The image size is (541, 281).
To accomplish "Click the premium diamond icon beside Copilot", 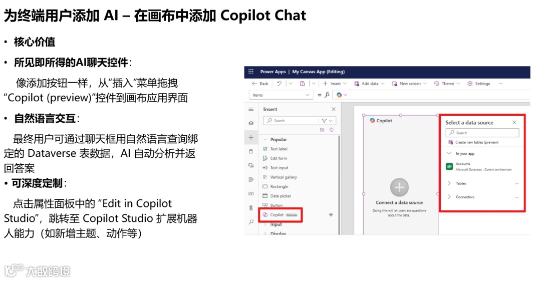I will click(x=331, y=215).
